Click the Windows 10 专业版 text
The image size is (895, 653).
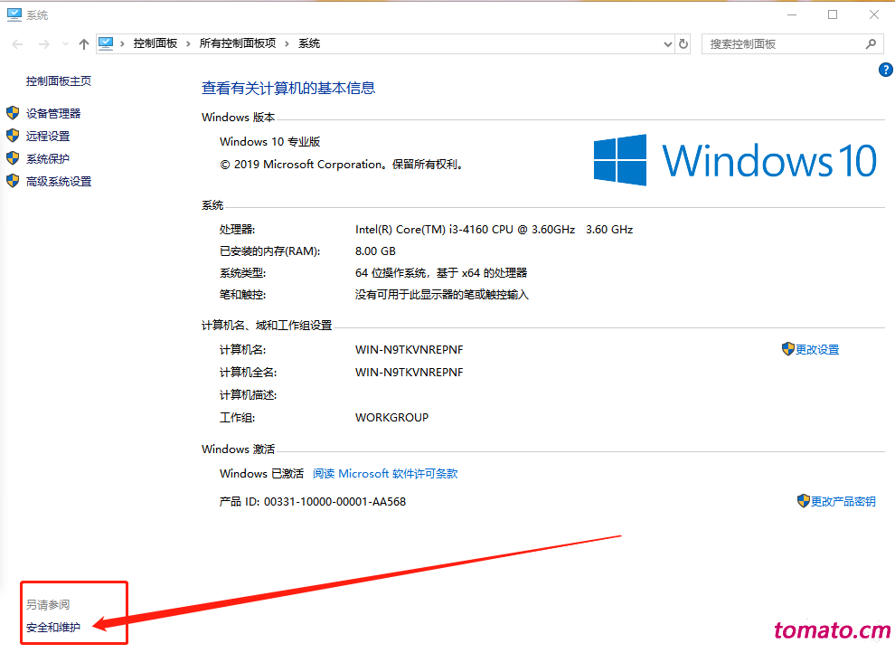coord(270,142)
